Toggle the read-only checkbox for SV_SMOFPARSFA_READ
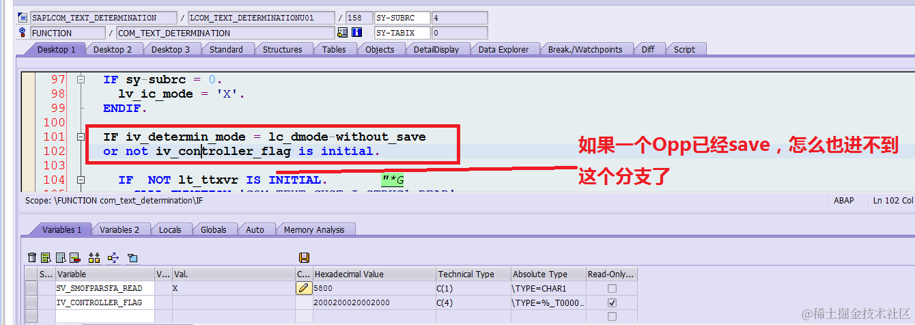 click(x=612, y=288)
